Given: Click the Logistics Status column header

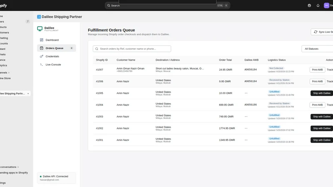Looking at the screenshot, I should click(x=277, y=60).
